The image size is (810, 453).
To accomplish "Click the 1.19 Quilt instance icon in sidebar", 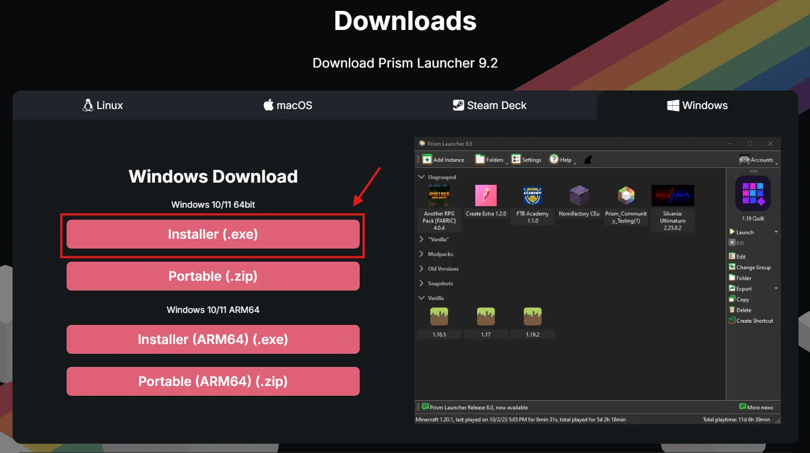I will pyautogui.click(x=753, y=194).
